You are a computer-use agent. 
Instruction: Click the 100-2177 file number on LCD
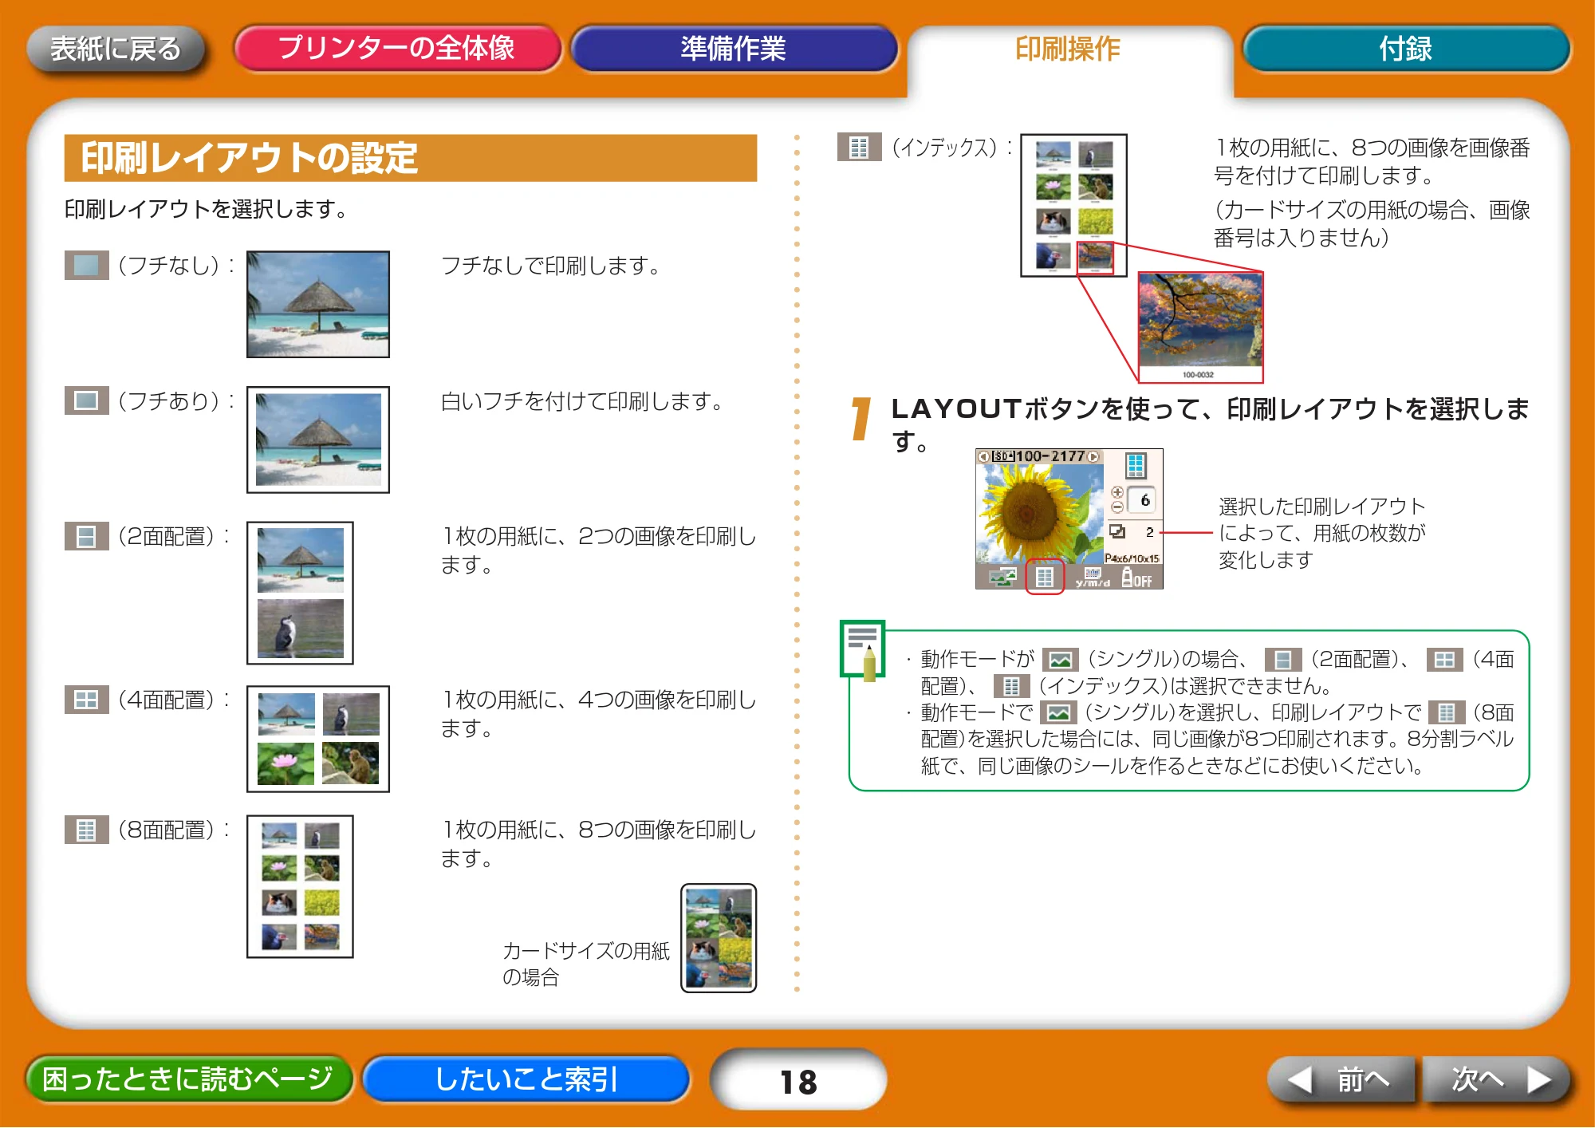(x=1050, y=456)
